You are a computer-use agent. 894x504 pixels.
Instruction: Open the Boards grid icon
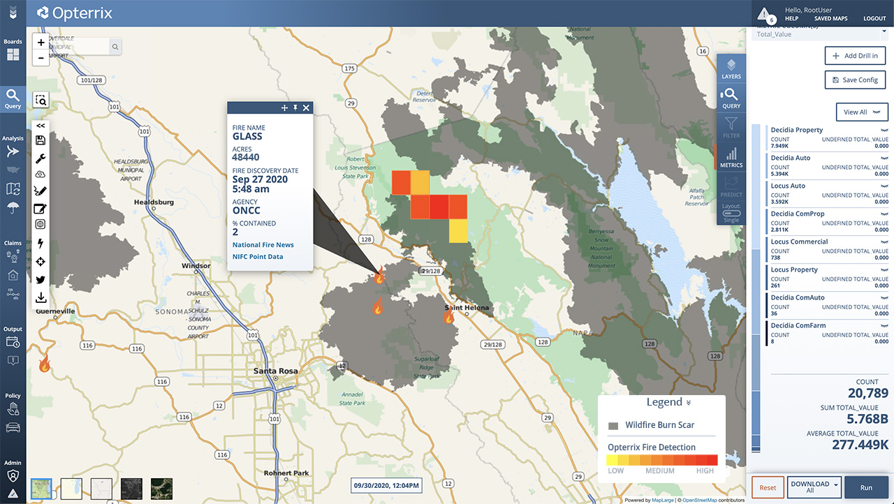click(x=13, y=54)
